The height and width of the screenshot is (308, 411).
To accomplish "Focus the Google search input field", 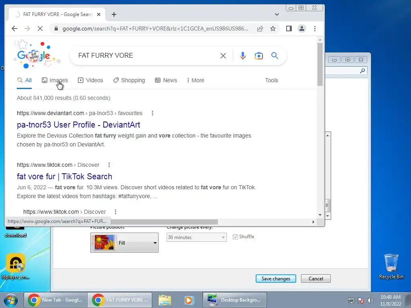I will point(147,55).
